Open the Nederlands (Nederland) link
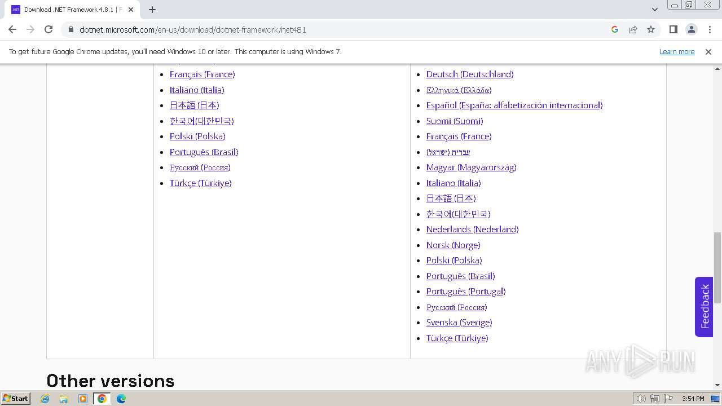This screenshot has width=722, height=406. (472, 230)
